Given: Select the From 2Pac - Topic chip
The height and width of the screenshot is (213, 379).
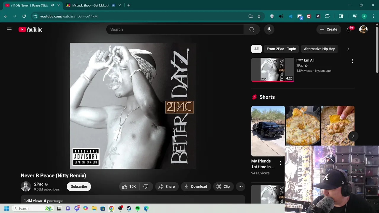Looking at the screenshot, I should tap(281, 49).
